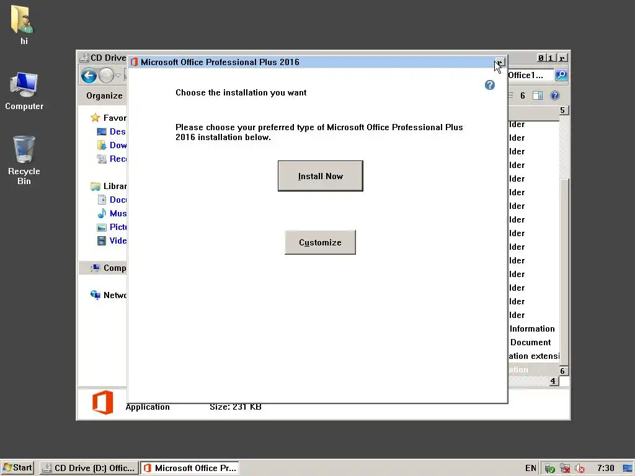Viewport: 635px width, 476px height.
Task: Open Downloads under Favorites
Action: [x=112, y=145]
